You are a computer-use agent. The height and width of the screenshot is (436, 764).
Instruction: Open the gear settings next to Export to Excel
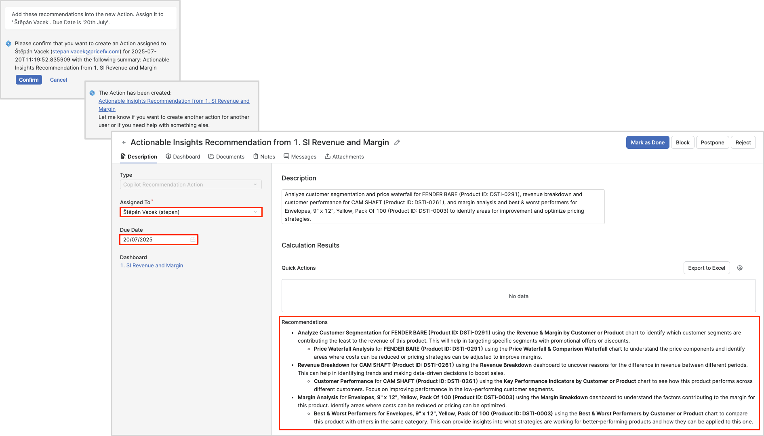[740, 268]
